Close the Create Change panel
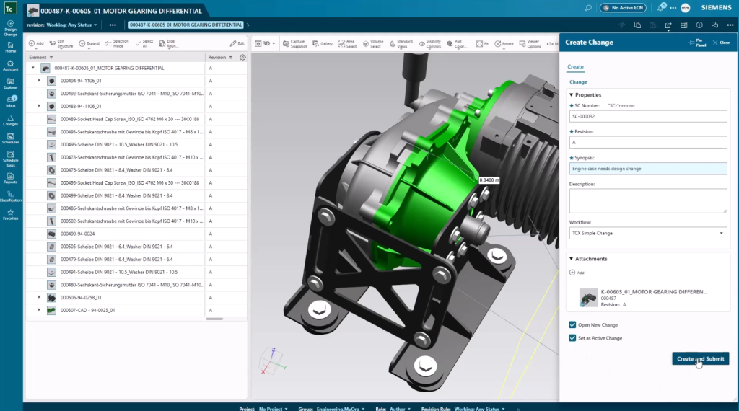 tap(721, 43)
